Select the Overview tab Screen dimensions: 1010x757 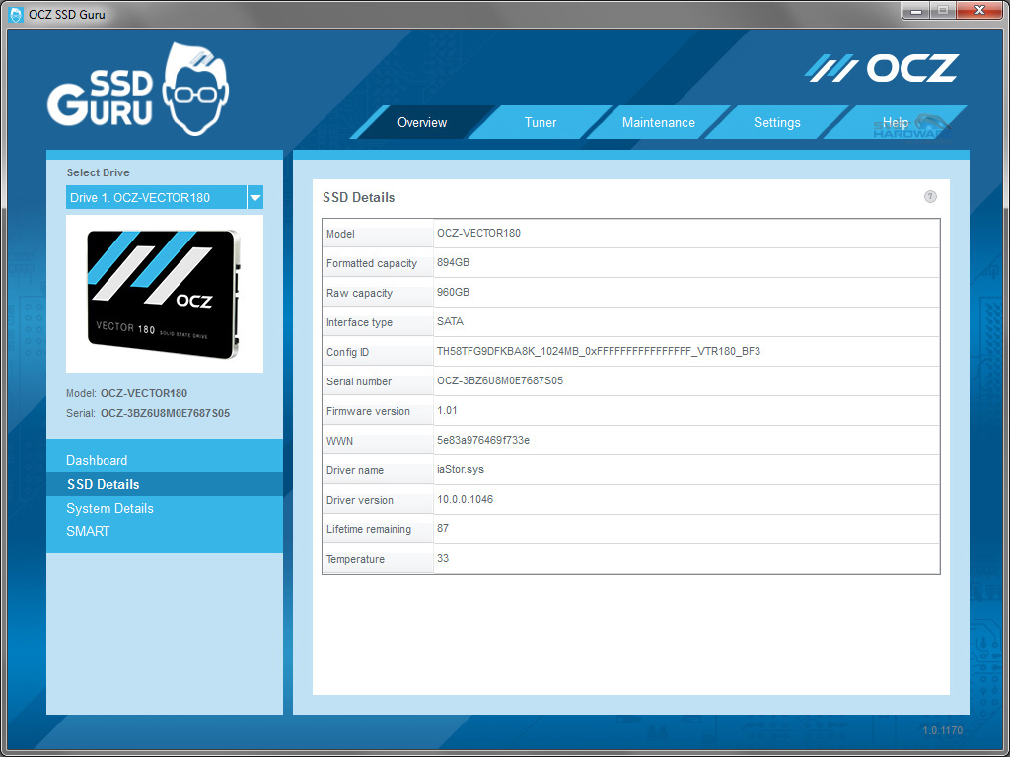(x=422, y=122)
